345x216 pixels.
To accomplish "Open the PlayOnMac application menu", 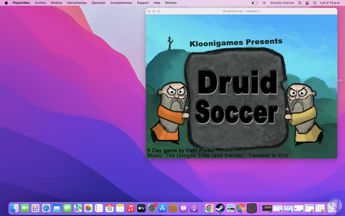I will [21, 3].
